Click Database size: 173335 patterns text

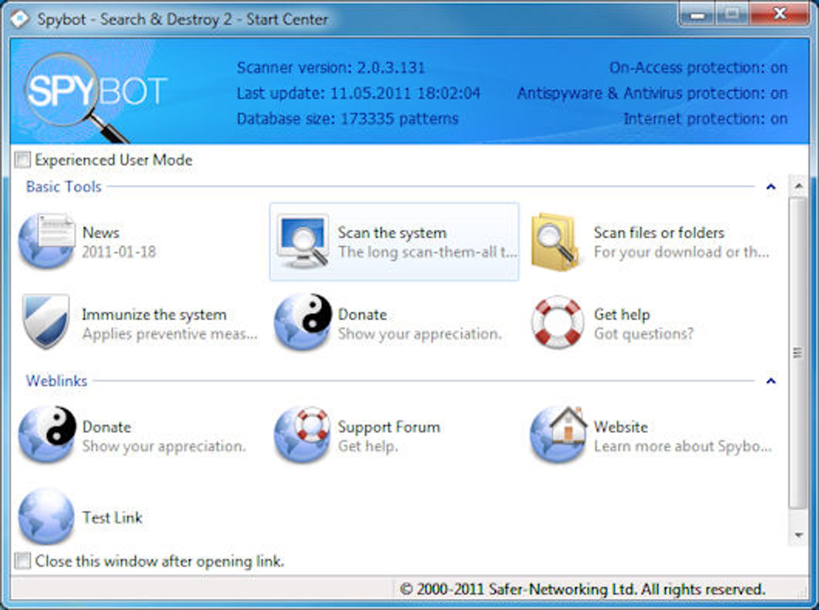click(347, 119)
